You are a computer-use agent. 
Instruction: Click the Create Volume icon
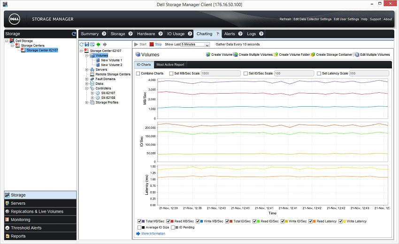pyautogui.click(x=208, y=55)
